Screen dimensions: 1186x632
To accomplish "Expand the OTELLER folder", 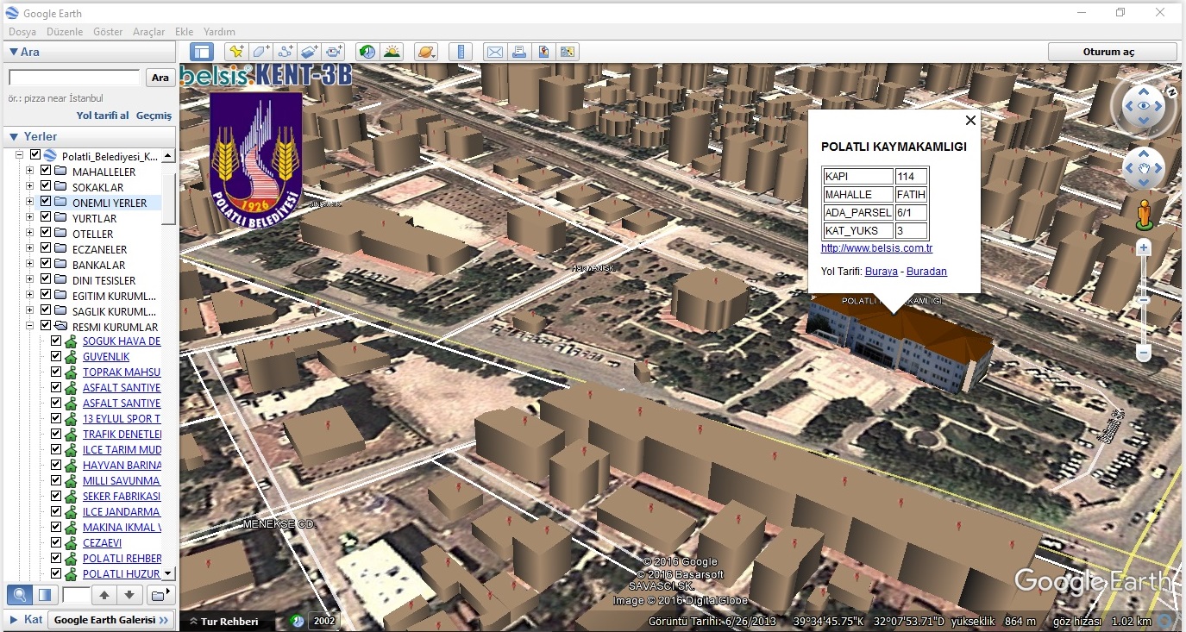I will click(29, 233).
